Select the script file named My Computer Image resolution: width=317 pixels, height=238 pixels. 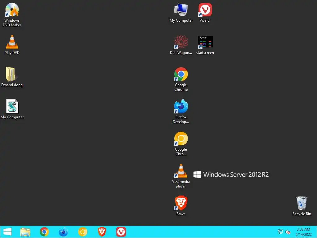click(12, 109)
